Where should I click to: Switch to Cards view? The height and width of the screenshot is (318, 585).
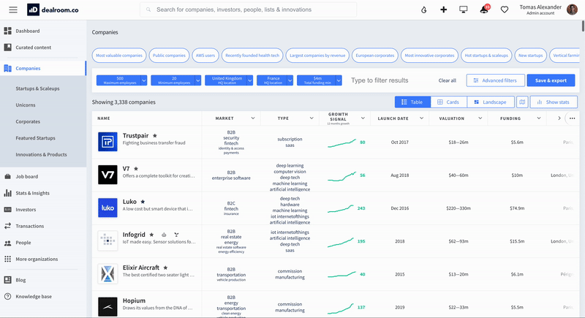[x=448, y=102]
